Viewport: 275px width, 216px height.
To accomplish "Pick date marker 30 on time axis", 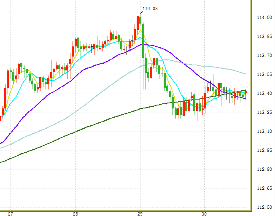I will tap(205, 213).
